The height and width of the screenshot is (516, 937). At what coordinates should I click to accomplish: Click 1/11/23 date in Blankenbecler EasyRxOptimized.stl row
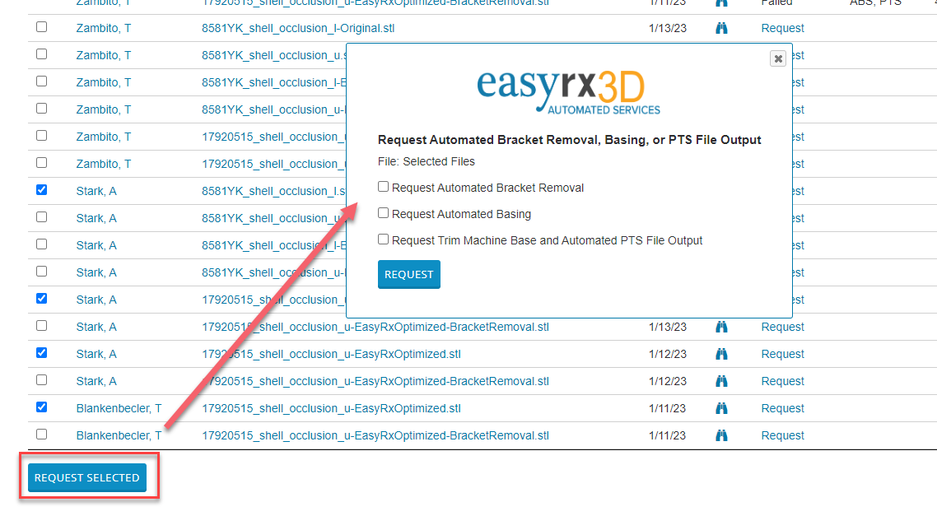[668, 408]
